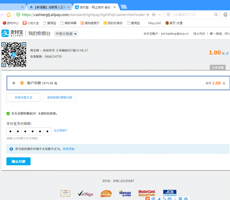The width and height of the screenshot is (230, 200).
Task: Click the green security check icon
Action: click(x=8, y=113)
